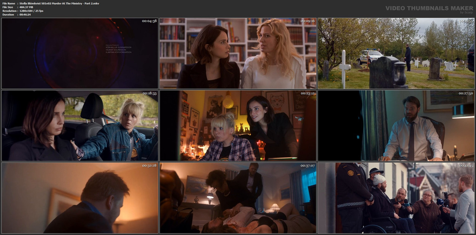The width and height of the screenshot is (476, 235).
Task: Click the 00:41:45 timestamp label
Action: (466, 166)
